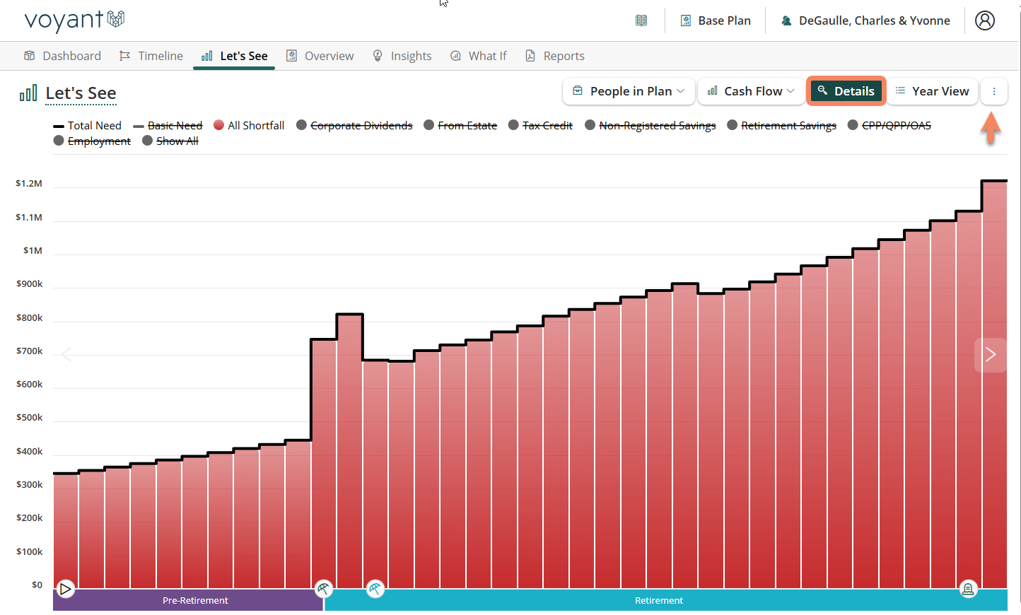
Task: Switch to the Dashboard tab
Action: [x=62, y=56]
